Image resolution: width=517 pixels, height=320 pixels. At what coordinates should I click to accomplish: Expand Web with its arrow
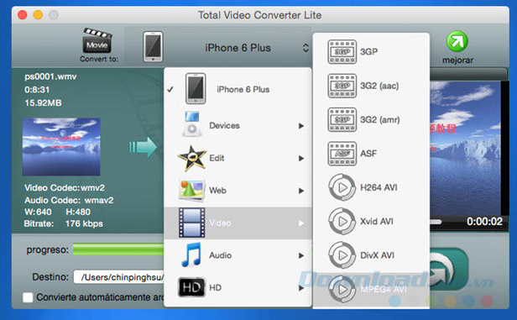point(301,191)
